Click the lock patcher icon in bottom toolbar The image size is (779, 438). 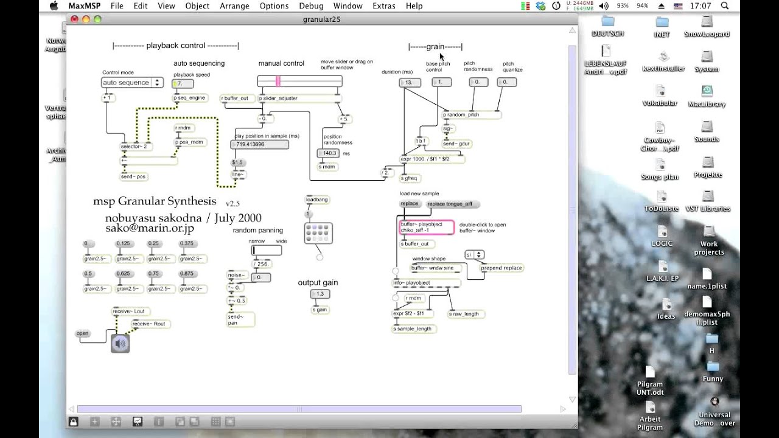(73, 421)
